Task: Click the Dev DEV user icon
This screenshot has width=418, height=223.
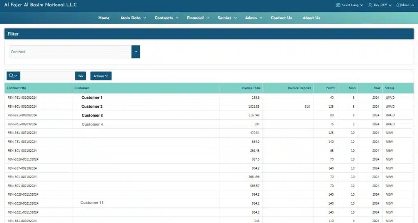Action: point(370,5)
